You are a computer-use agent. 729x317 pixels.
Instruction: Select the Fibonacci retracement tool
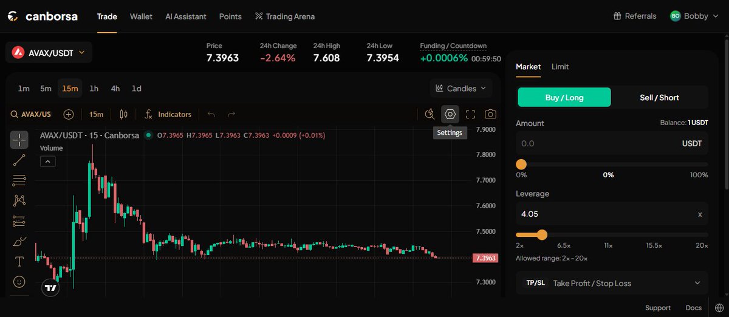19,180
